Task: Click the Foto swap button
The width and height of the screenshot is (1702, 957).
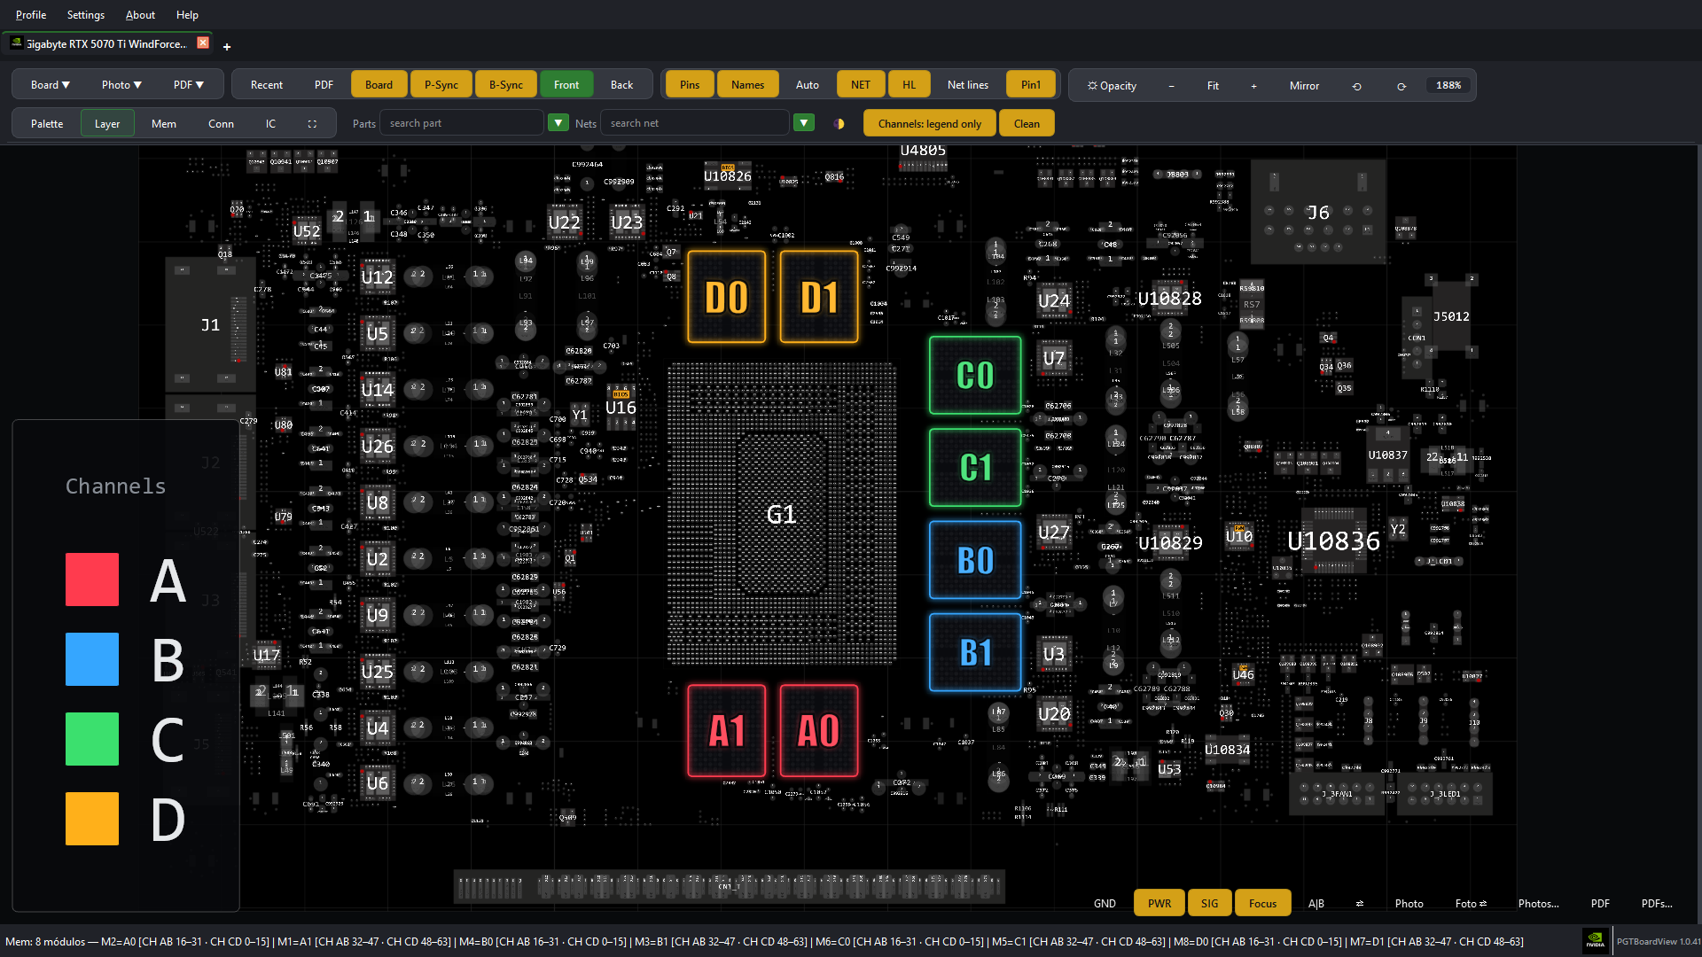Action: (x=1471, y=904)
